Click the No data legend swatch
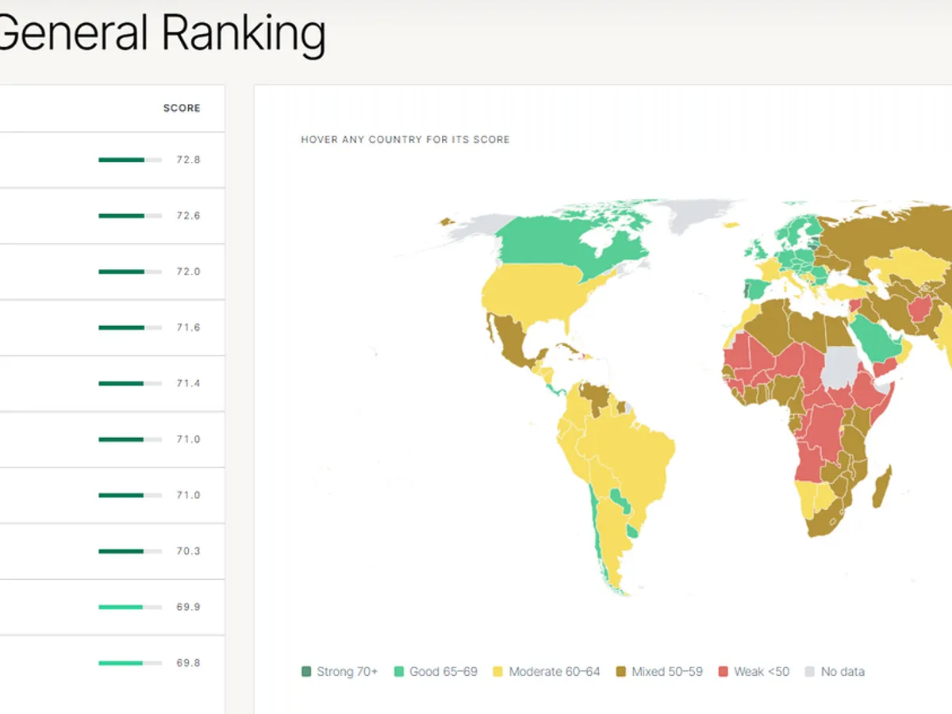The width and height of the screenshot is (952, 714). 810,671
